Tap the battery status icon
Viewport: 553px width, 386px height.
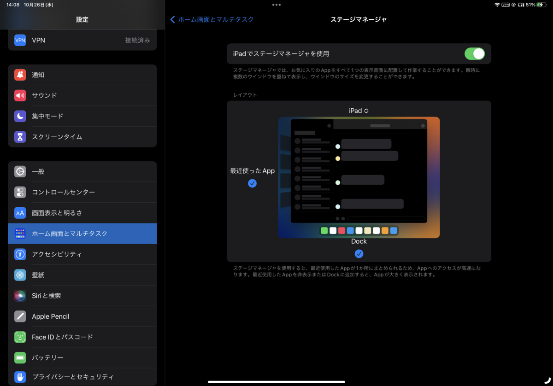[541, 5]
